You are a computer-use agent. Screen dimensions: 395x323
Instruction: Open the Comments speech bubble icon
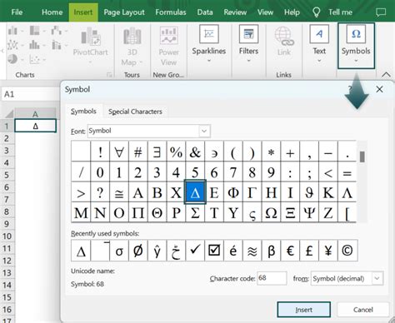tap(381, 12)
